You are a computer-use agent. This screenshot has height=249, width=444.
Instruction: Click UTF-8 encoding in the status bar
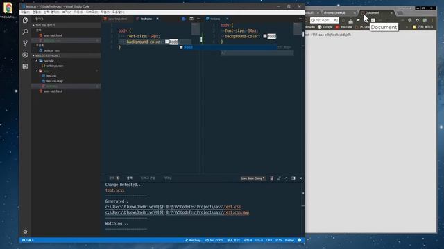coord(259,240)
